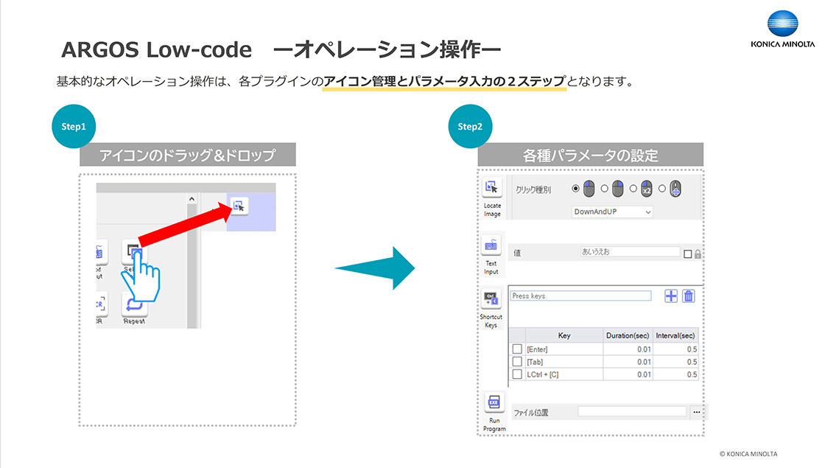The width and height of the screenshot is (825, 468).
Task: Open the Shortcut Keys plugin icon
Action: [491, 299]
